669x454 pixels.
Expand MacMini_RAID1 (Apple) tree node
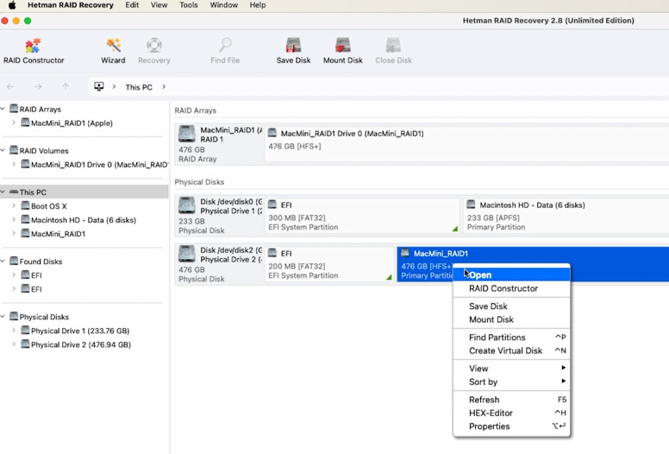pyautogui.click(x=14, y=123)
